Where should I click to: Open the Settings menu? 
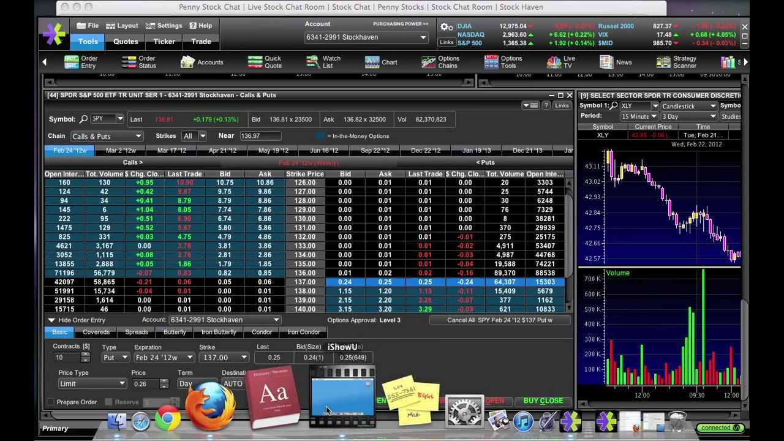pos(164,26)
